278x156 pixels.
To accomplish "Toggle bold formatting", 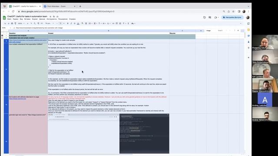I will click(68, 23).
